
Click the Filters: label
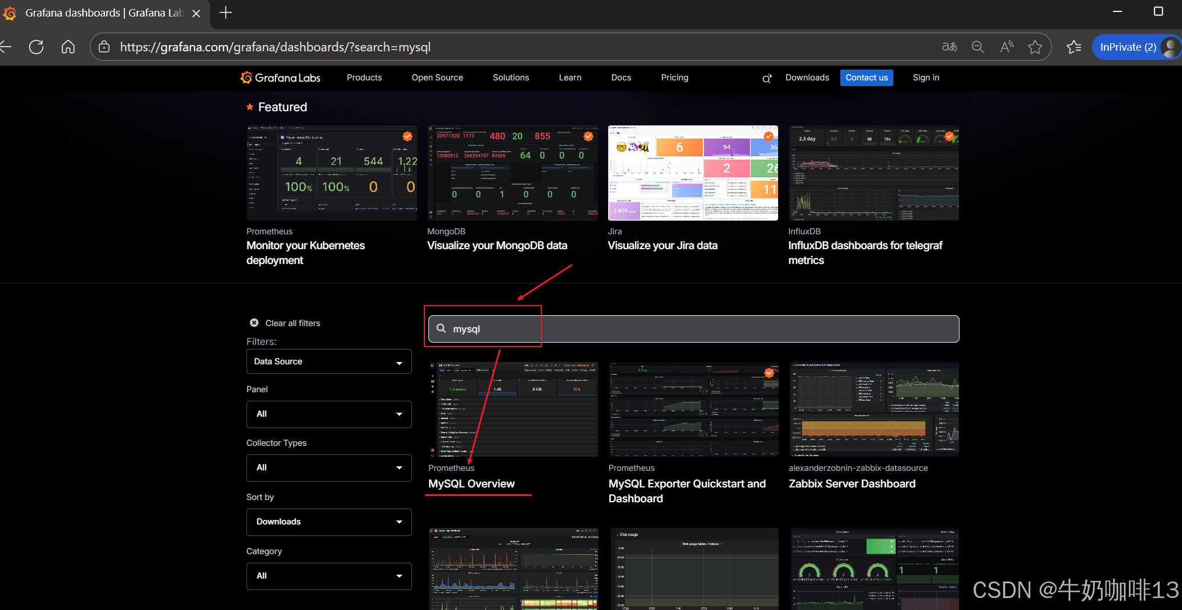[x=261, y=341]
